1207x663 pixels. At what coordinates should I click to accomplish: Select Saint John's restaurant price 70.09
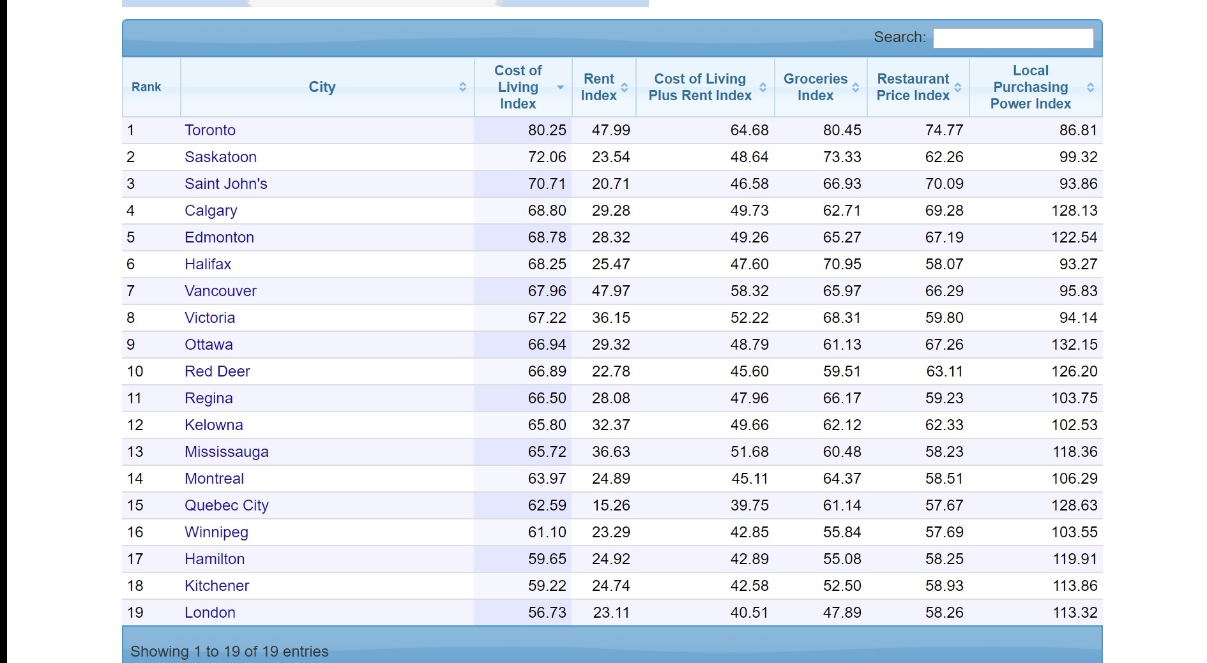click(x=945, y=184)
